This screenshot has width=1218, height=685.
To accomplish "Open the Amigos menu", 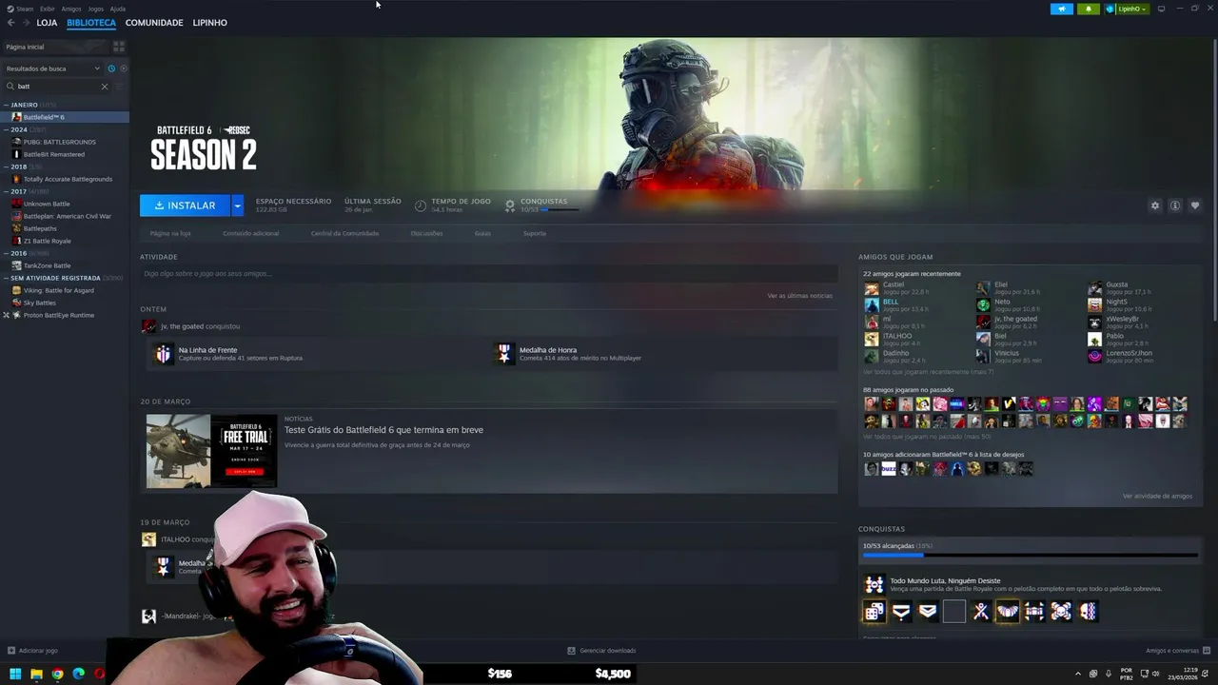I will [x=71, y=9].
